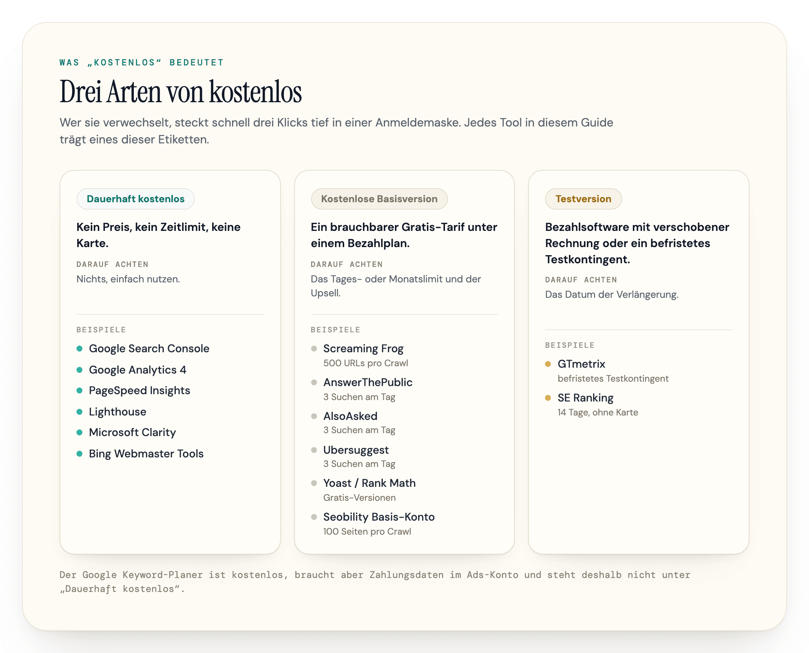Click "Gratis-Versionen" subtext

pos(359,497)
